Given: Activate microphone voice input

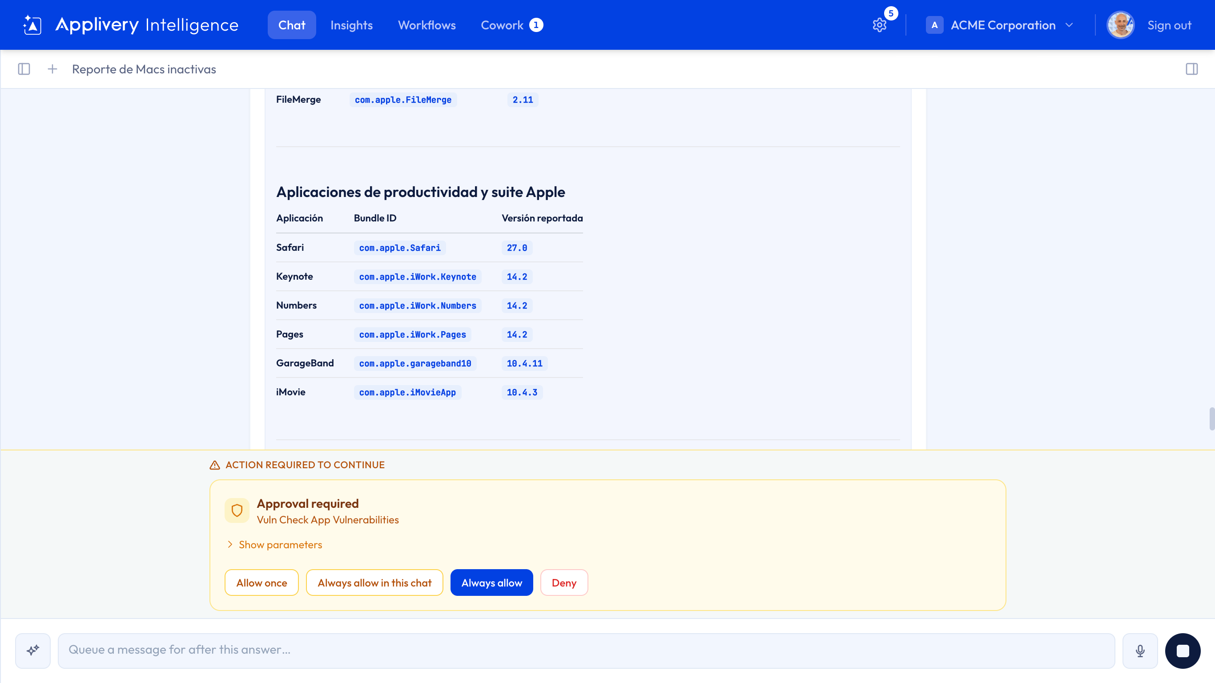Looking at the screenshot, I should pos(1140,651).
